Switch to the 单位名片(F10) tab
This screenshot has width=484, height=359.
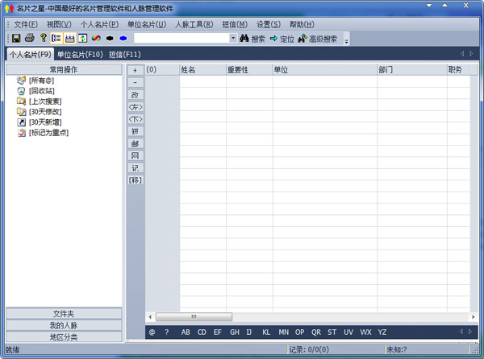(80, 55)
